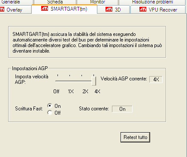Viewport: 187px width, 157px height.
Task: Click the SMARTGART description text
Action: point(87,42)
